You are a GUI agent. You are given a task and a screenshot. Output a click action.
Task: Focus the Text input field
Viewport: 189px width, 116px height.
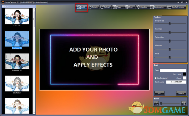[173, 71]
